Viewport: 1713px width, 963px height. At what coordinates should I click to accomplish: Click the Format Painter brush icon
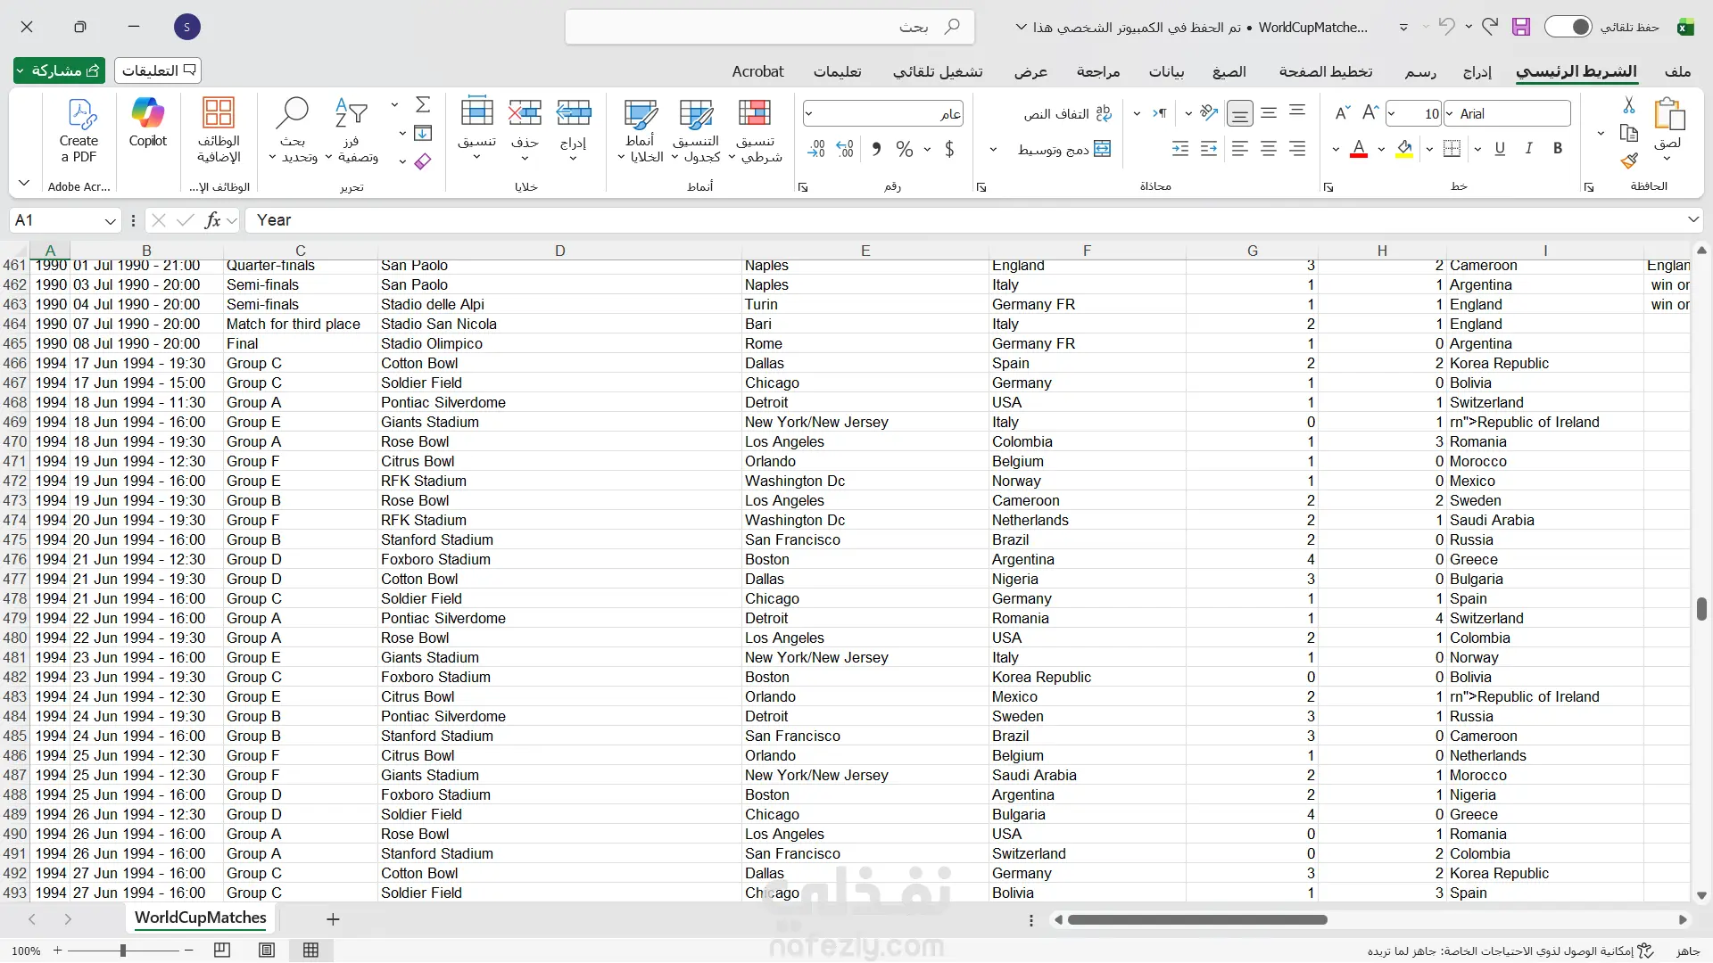1629,160
